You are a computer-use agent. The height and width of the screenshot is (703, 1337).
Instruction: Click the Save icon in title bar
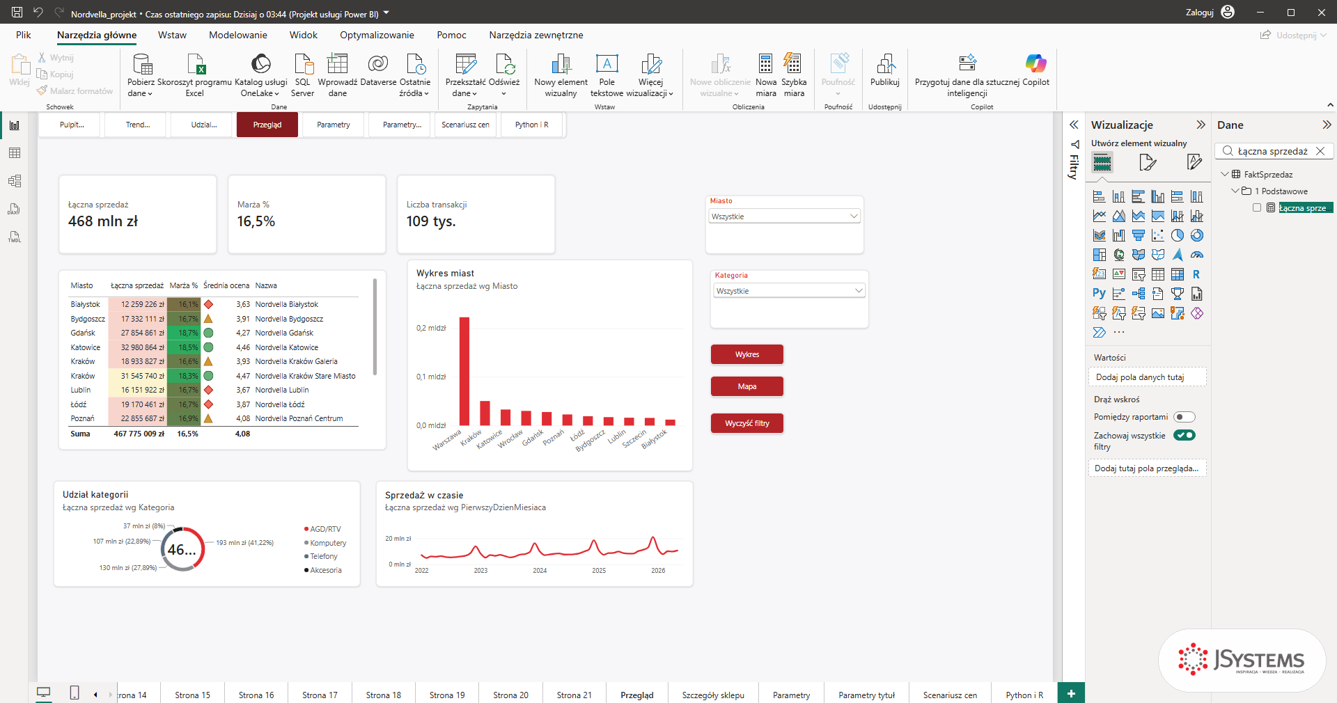pos(17,13)
